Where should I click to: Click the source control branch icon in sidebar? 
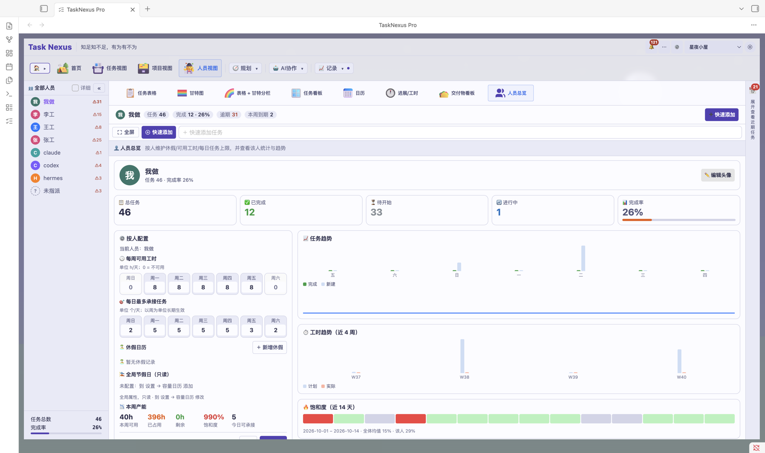(9, 39)
